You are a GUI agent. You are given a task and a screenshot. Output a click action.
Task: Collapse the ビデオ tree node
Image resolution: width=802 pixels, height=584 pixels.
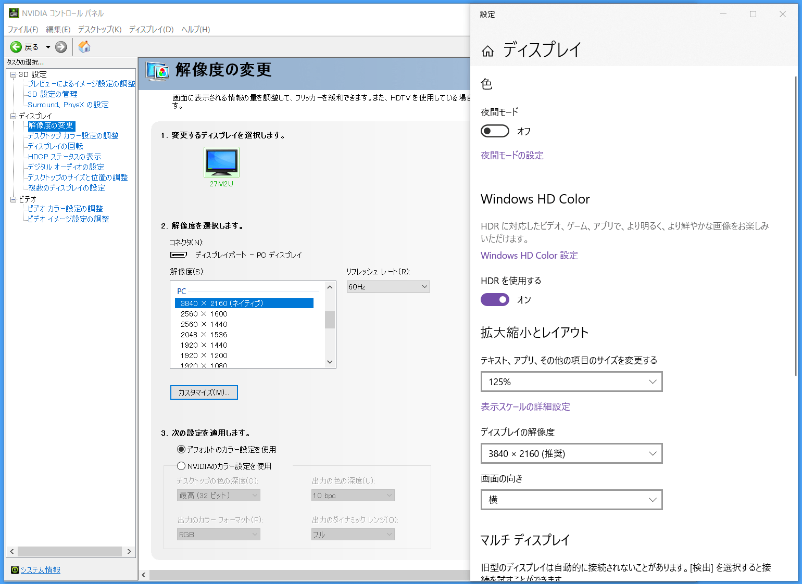(14, 199)
